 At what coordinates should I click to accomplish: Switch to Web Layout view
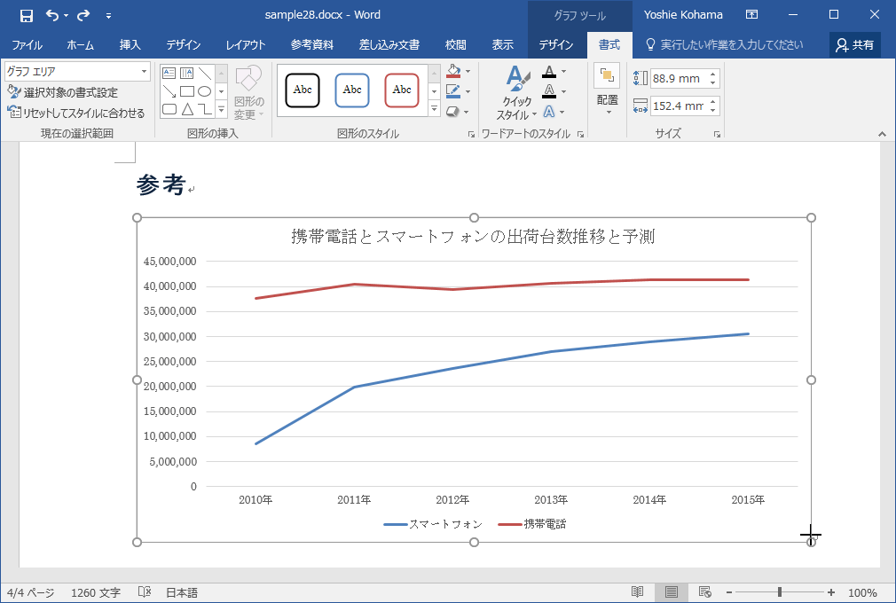click(705, 592)
